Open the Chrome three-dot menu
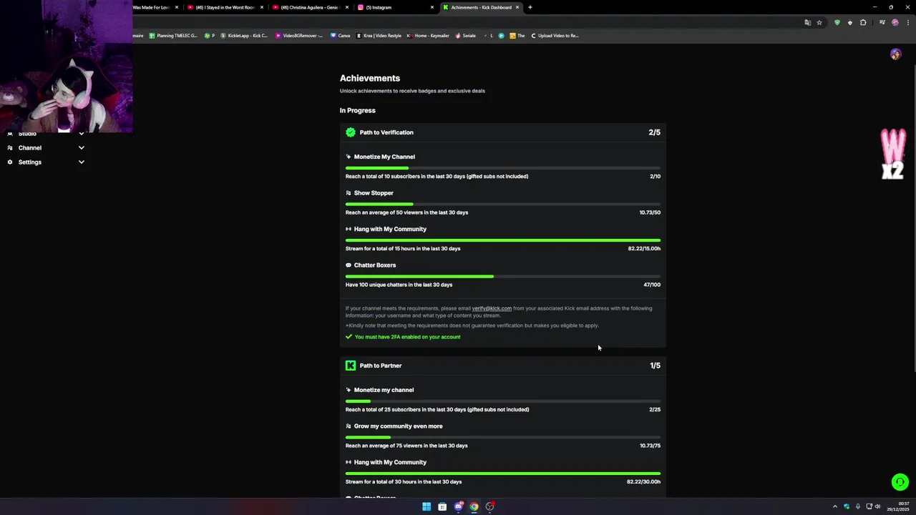Image resolution: width=916 pixels, height=515 pixels. 907,23
